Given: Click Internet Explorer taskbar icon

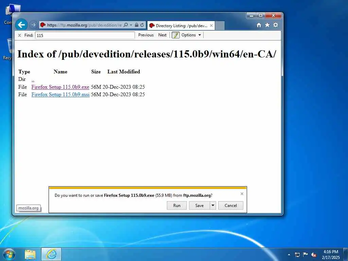Looking at the screenshot, I should 51,254.
